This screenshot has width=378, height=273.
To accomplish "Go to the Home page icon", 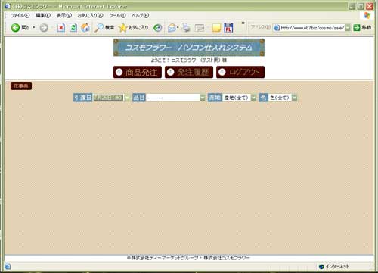I will pos(85,28).
